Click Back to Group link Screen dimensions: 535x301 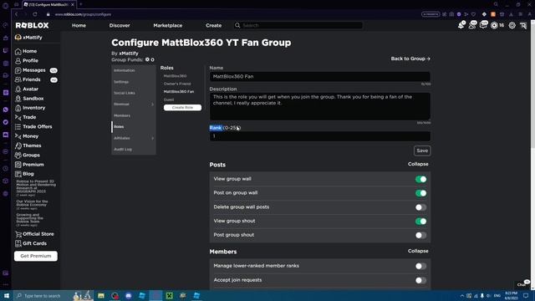click(x=410, y=59)
